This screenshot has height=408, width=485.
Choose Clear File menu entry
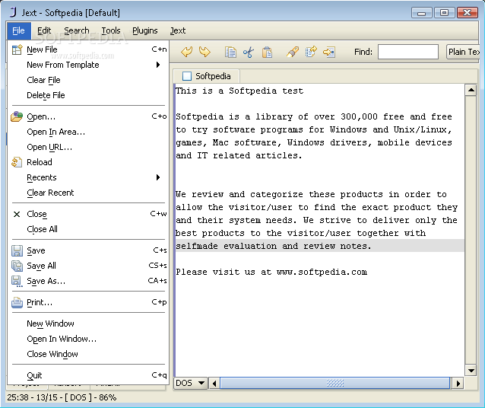(88, 80)
